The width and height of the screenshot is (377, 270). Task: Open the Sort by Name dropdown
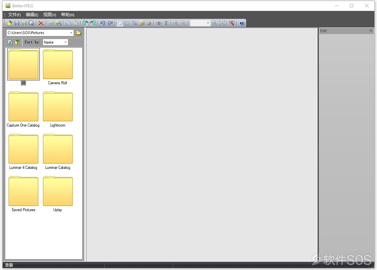pyautogui.click(x=66, y=42)
